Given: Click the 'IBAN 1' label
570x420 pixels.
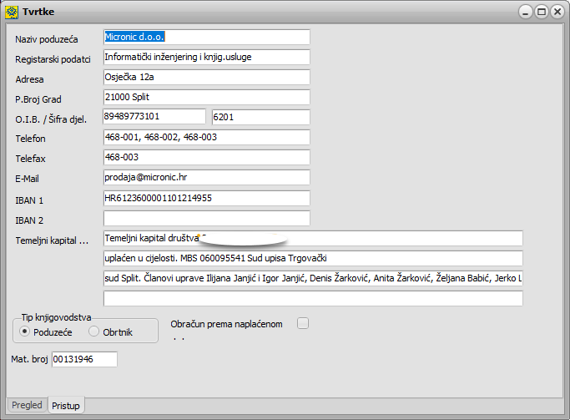Looking at the screenshot, I should 29,200.
